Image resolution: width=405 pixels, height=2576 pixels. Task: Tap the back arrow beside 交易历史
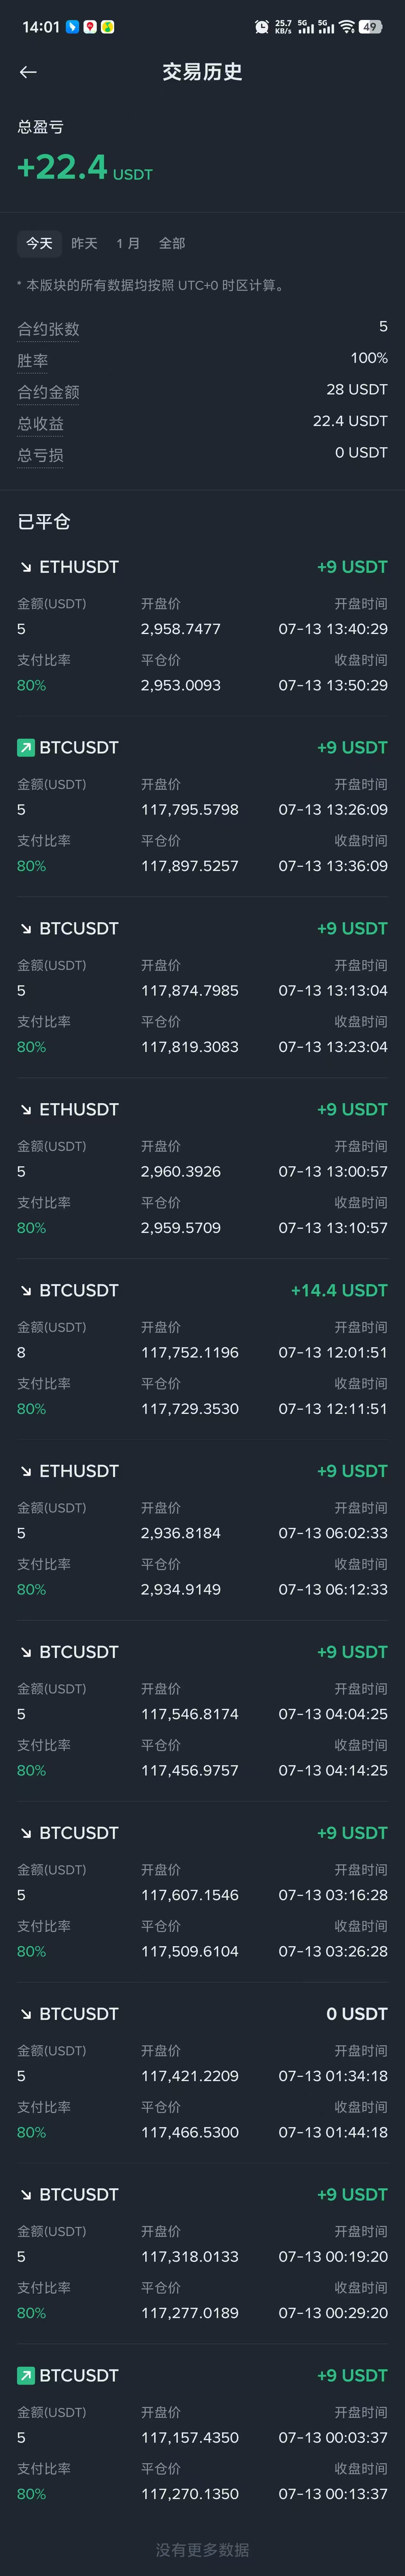(28, 72)
